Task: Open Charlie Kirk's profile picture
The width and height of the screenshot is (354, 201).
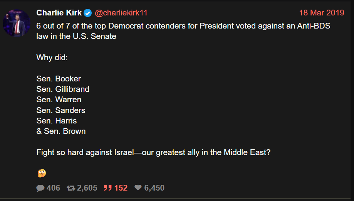Action: tap(17, 23)
